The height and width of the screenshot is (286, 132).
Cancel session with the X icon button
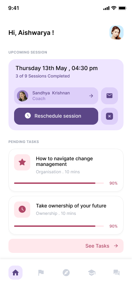[109, 116]
